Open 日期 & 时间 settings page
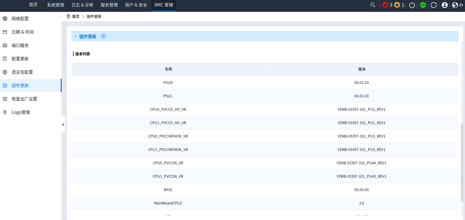 point(23,32)
